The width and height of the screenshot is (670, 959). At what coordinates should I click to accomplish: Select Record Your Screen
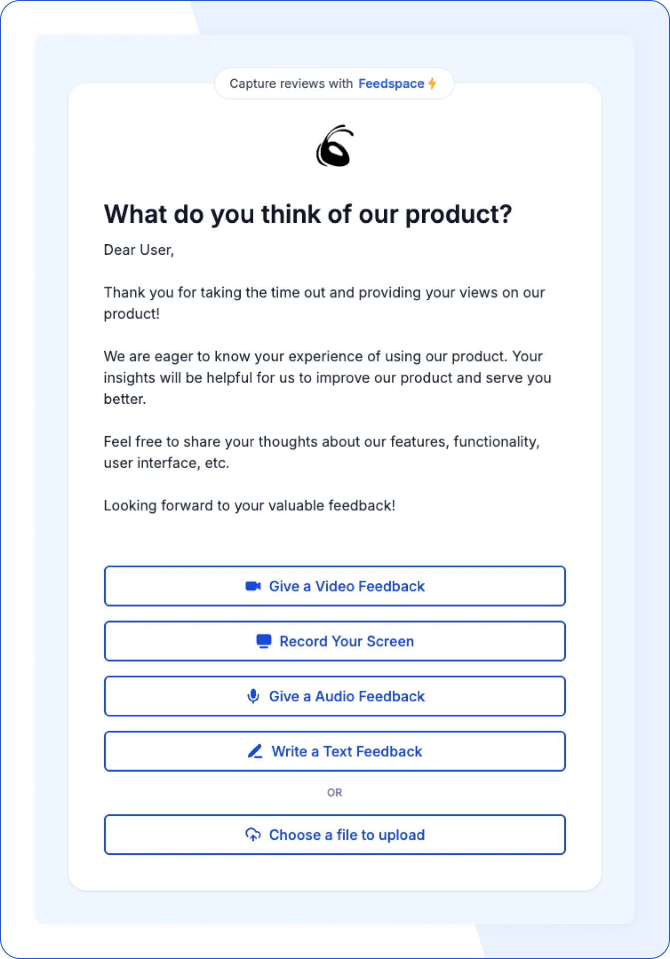pos(335,641)
